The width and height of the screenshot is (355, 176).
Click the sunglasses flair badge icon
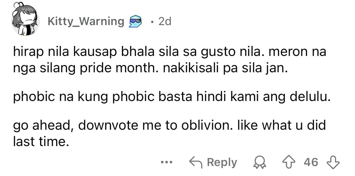(x=135, y=22)
